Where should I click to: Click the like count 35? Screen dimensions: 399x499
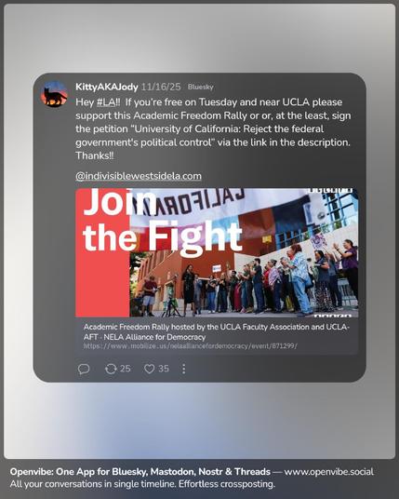pyautogui.click(x=164, y=369)
